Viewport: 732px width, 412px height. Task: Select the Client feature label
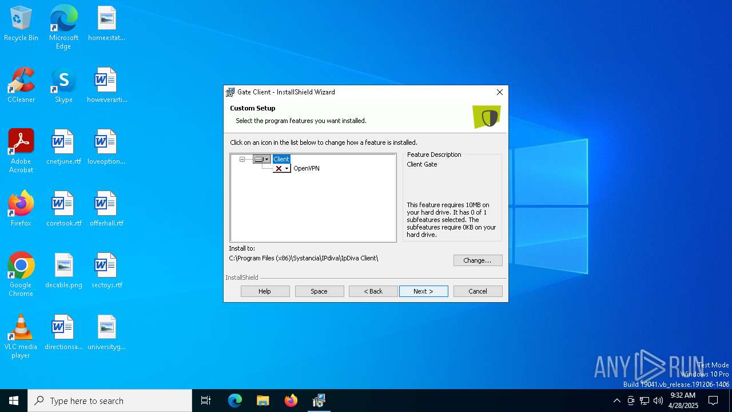coord(281,159)
